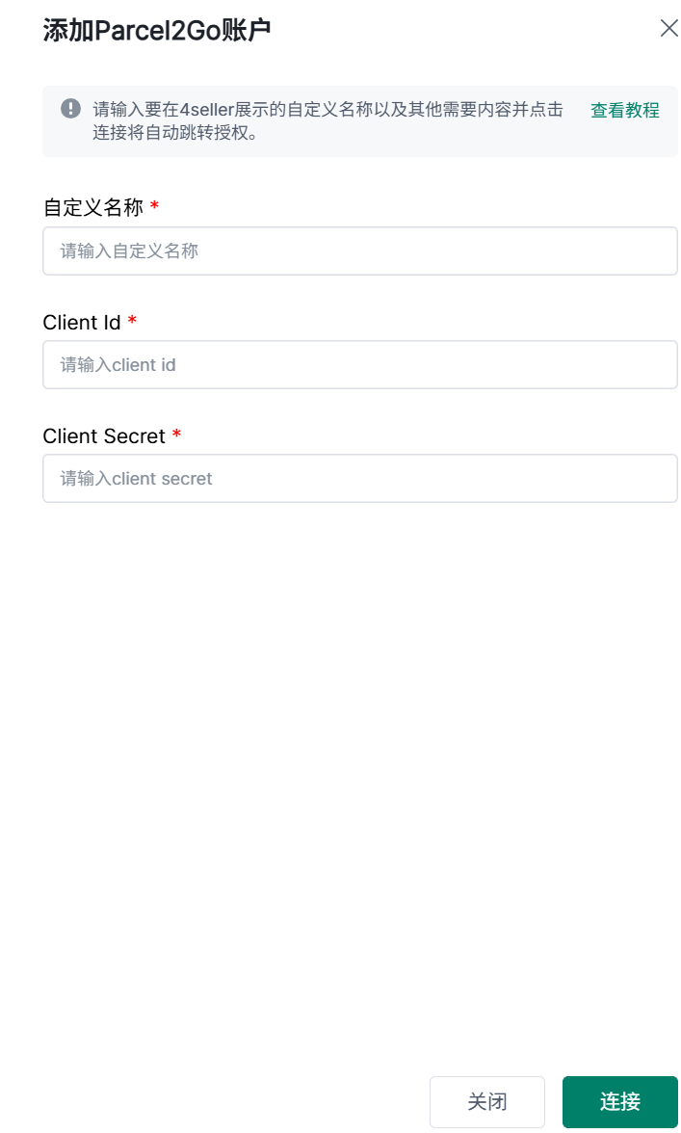
Task: Click the 添加Parcel2Go账户 dialog title
Action: point(157,31)
